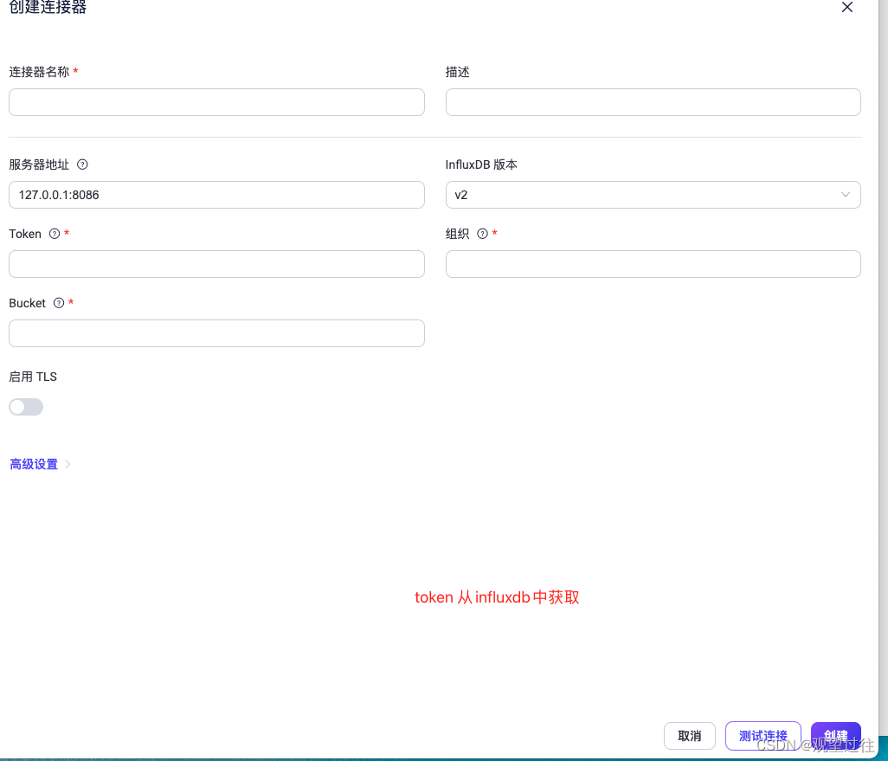Focus the 连接器名称 input field
The height and width of the screenshot is (761, 888).
tap(216, 102)
